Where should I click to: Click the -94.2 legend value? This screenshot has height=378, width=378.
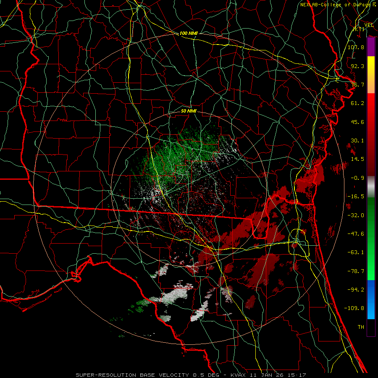(356, 290)
